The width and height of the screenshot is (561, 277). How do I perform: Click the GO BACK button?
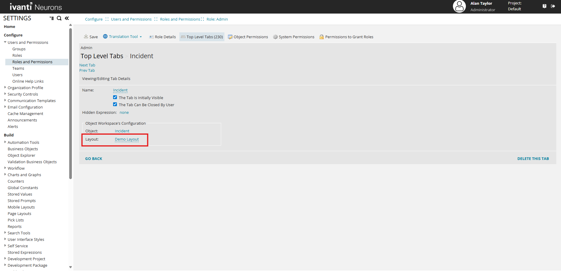(94, 158)
